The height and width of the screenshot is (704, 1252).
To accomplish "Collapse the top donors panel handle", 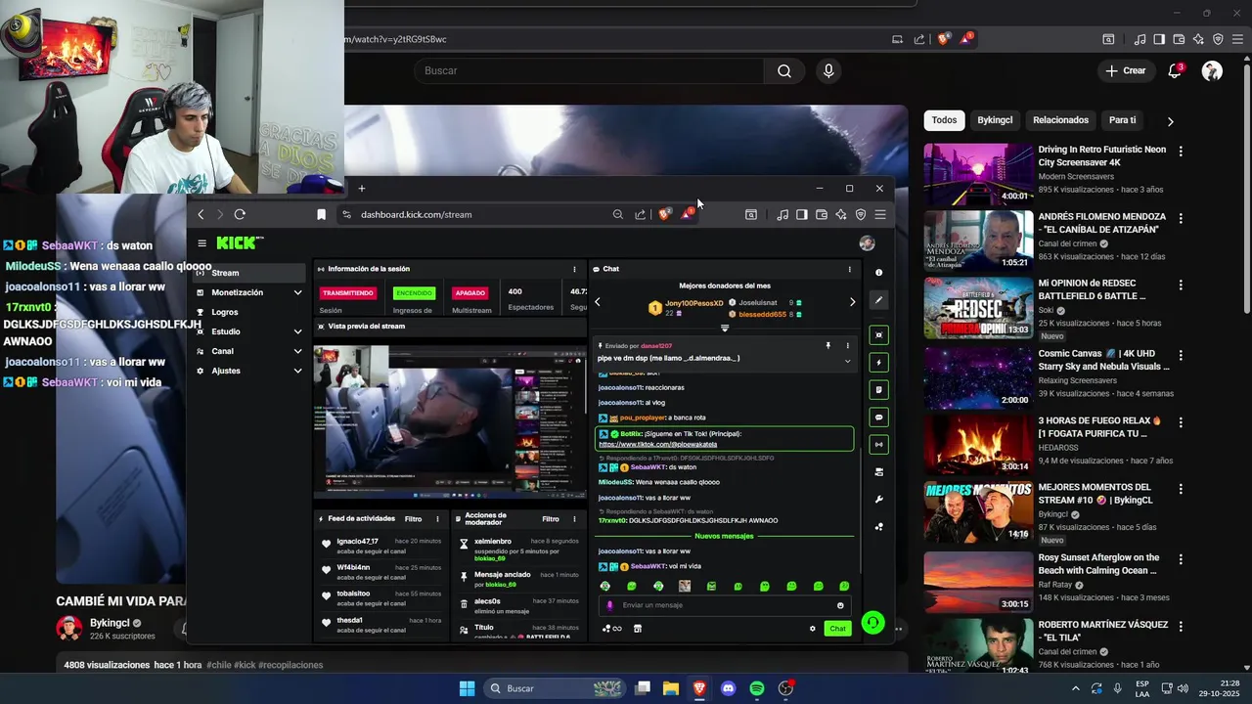I will tap(725, 329).
